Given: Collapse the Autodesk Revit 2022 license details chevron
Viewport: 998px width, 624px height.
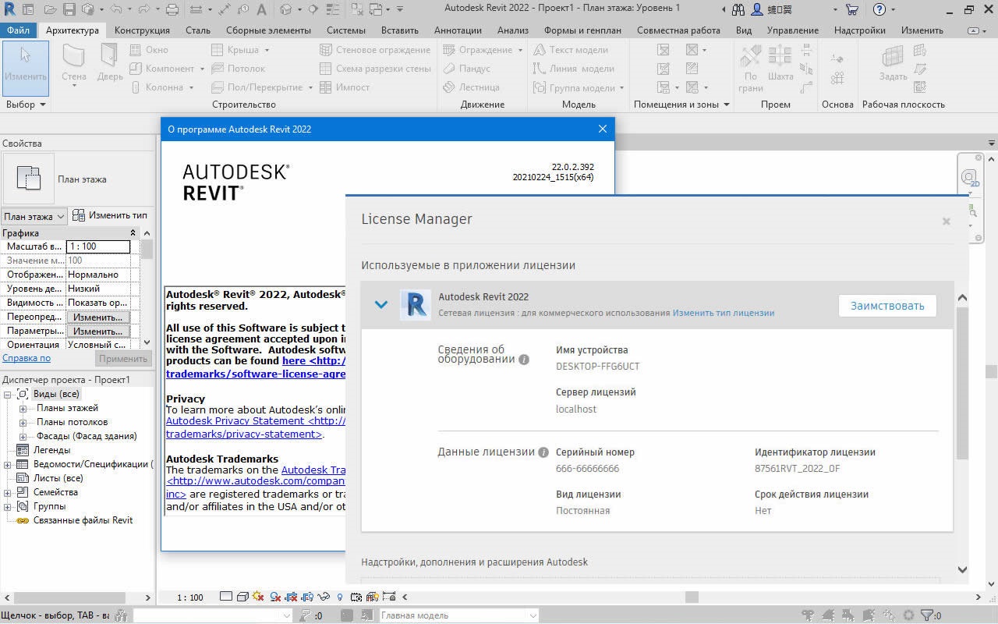Looking at the screenshot, I should pos(381,305).
